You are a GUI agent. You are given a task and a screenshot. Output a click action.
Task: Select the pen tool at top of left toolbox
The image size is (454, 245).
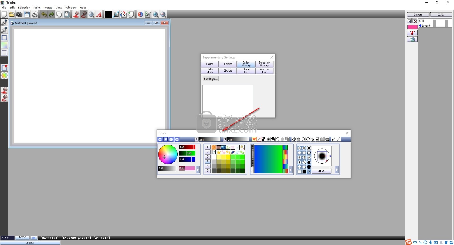[x=4, y=22]
